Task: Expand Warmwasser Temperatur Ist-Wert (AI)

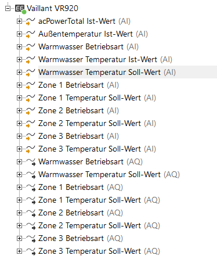Action: (x=19, y=59)
